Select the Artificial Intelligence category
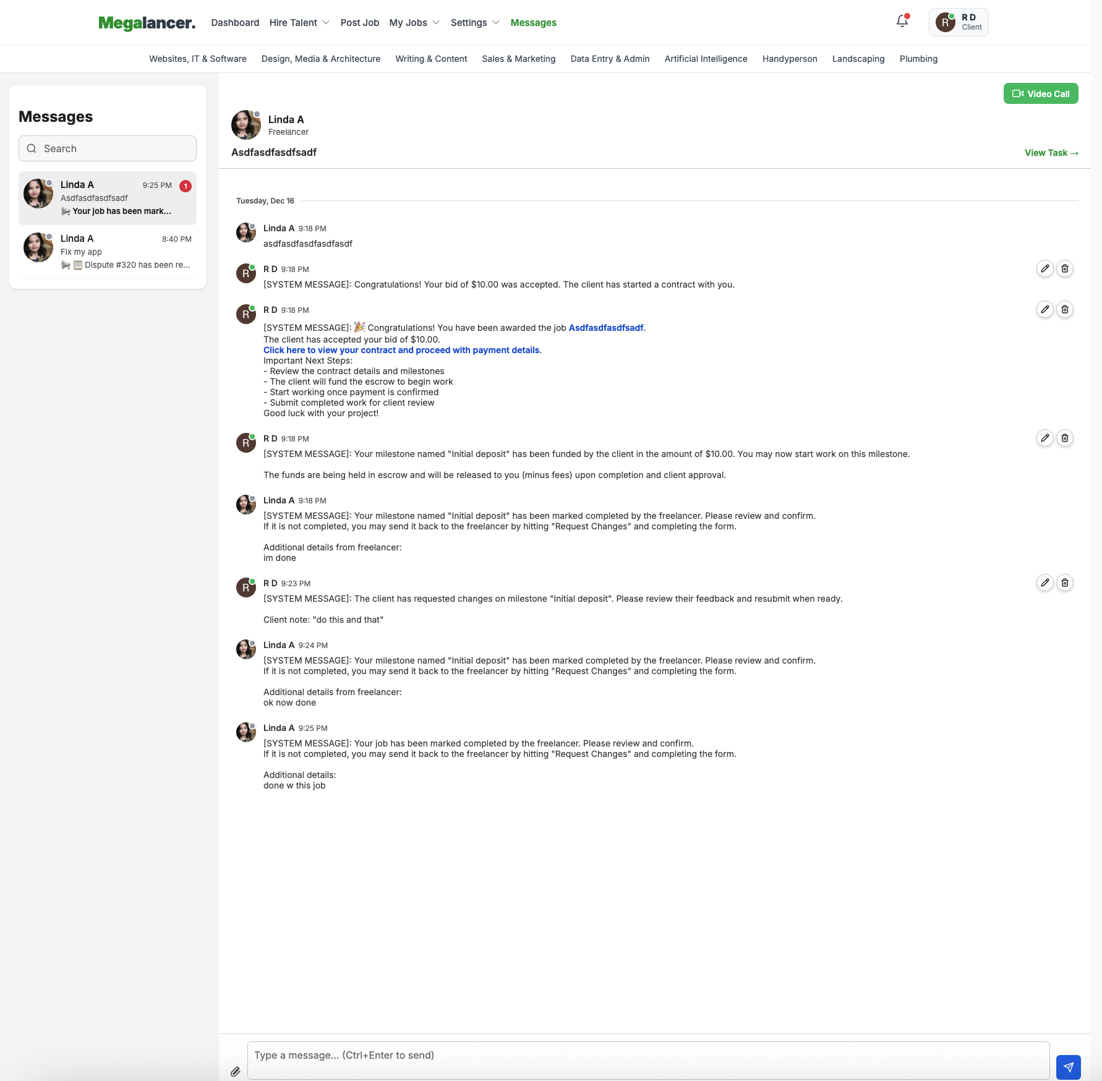 tap(706, 59)
